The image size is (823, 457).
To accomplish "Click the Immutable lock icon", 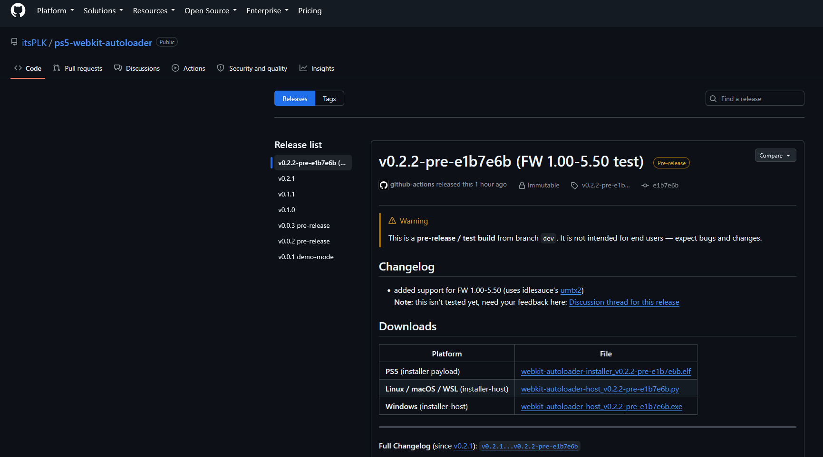I will pos(522,186).
